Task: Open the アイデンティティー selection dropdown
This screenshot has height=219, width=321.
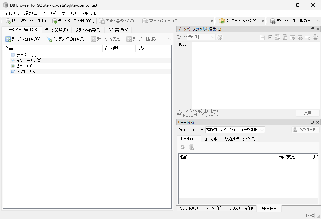Action: point(262,130)
